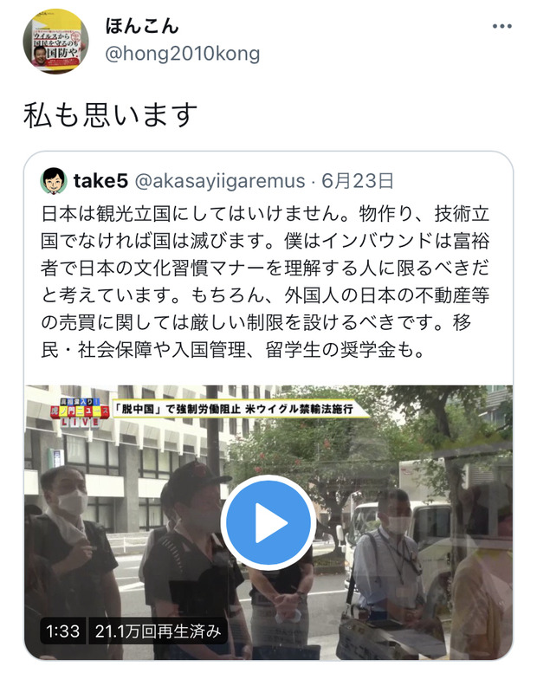Open the quoted tweet body text

pos(265,281)
